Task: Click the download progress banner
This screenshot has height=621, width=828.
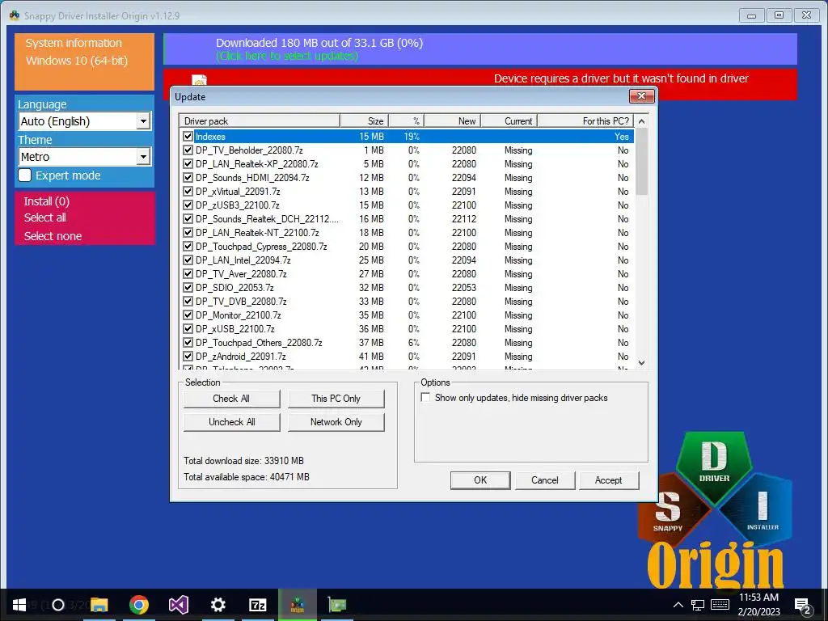Action: pos(480,49)
